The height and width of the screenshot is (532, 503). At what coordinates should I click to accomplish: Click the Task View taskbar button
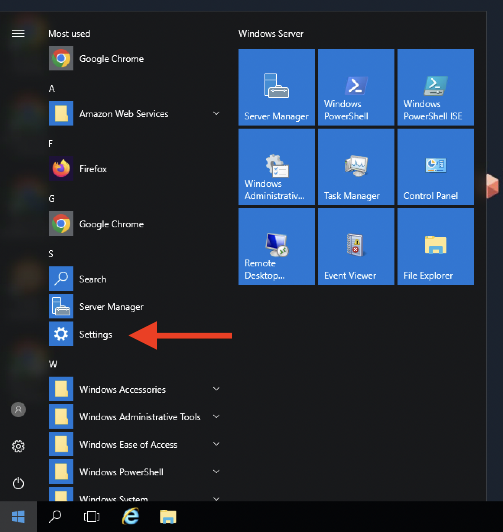tap(92, 517)
